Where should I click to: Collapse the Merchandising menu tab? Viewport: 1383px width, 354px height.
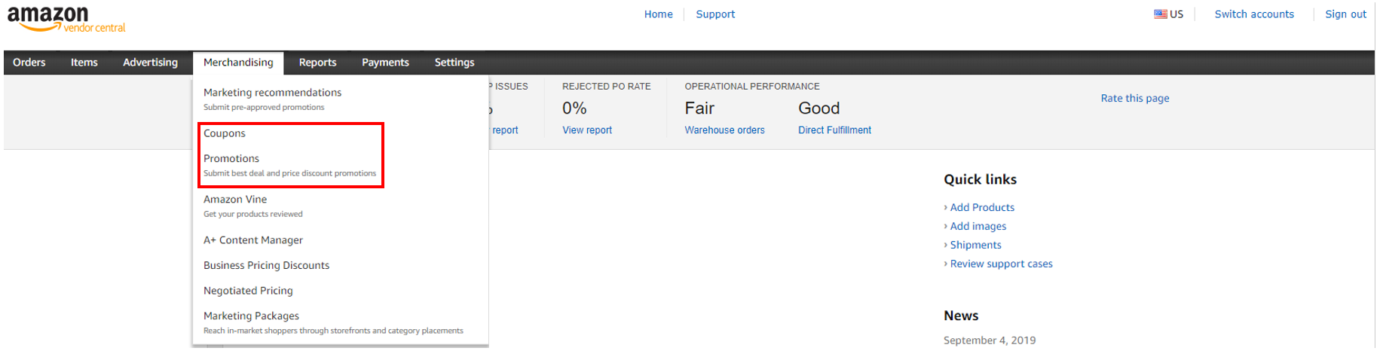238,63
